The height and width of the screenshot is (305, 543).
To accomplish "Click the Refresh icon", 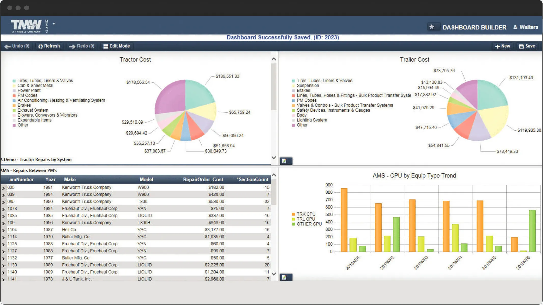I will tap(41, 46).
